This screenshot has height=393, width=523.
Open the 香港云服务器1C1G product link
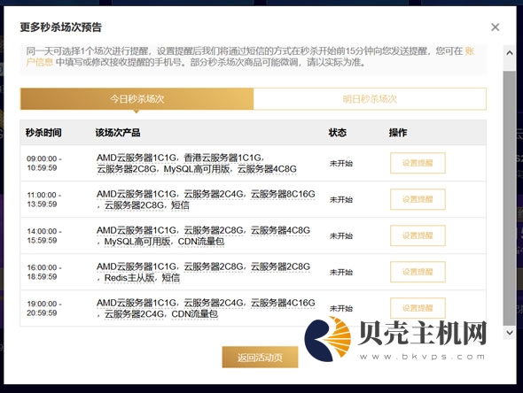coord(222,158)
